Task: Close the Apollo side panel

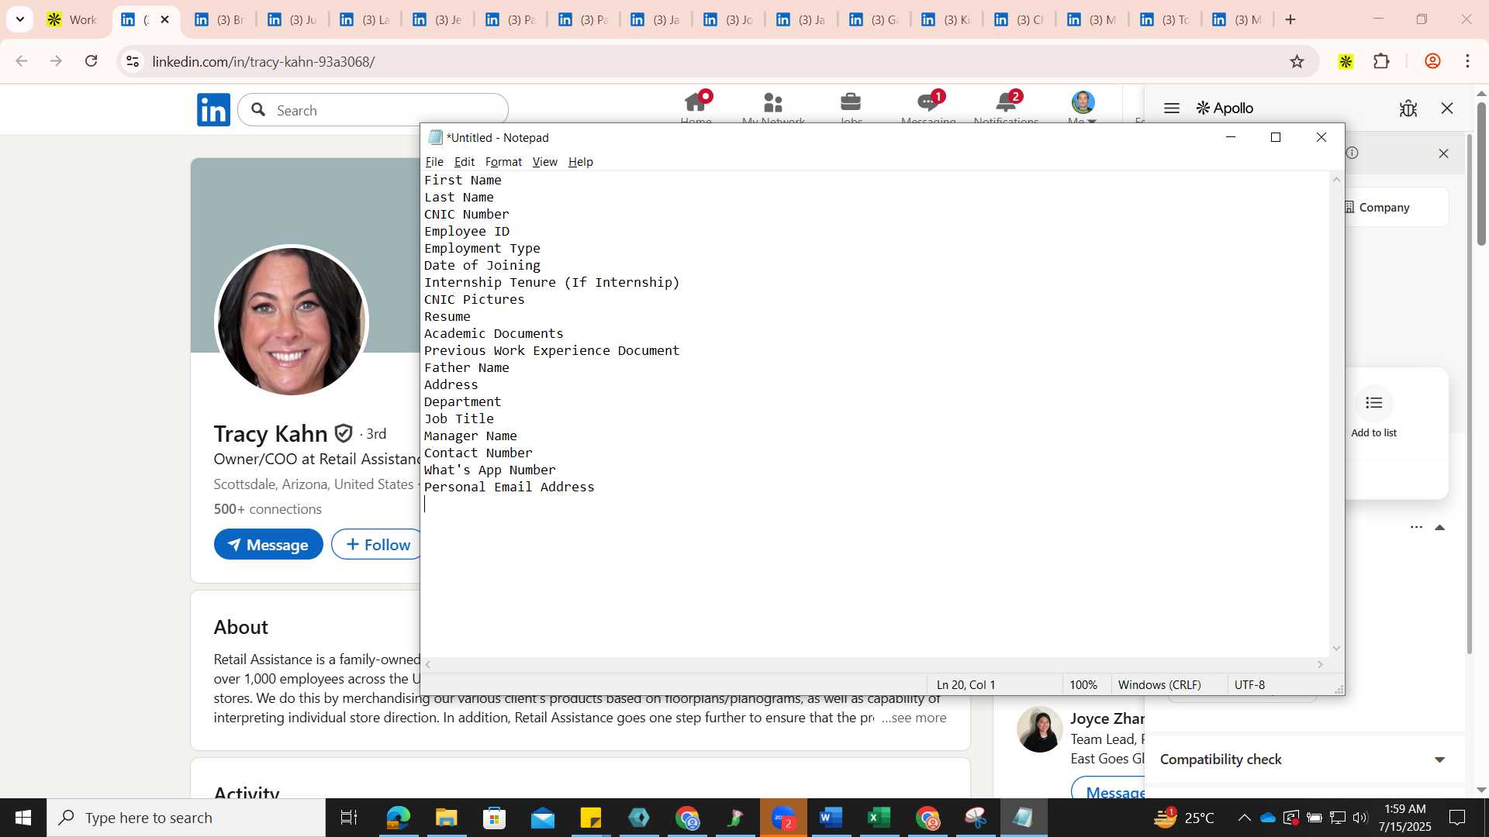Action: (1447, 108)
